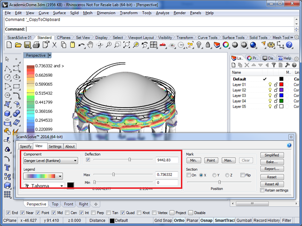Image resolution: width=302 pixels, height=226 pixels.
Task: Click the Max value field 0.736332
Action: 167,175
